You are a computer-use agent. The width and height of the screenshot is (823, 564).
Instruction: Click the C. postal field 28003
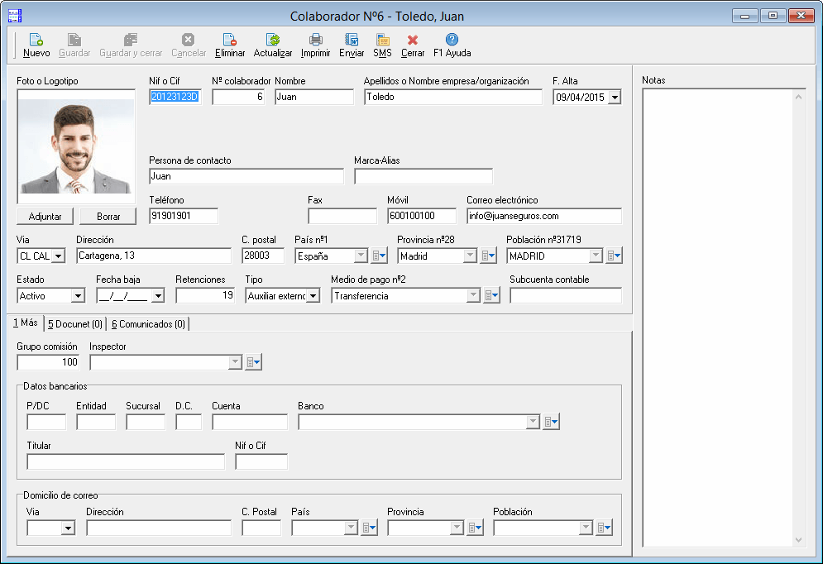[x=263, y=256]
